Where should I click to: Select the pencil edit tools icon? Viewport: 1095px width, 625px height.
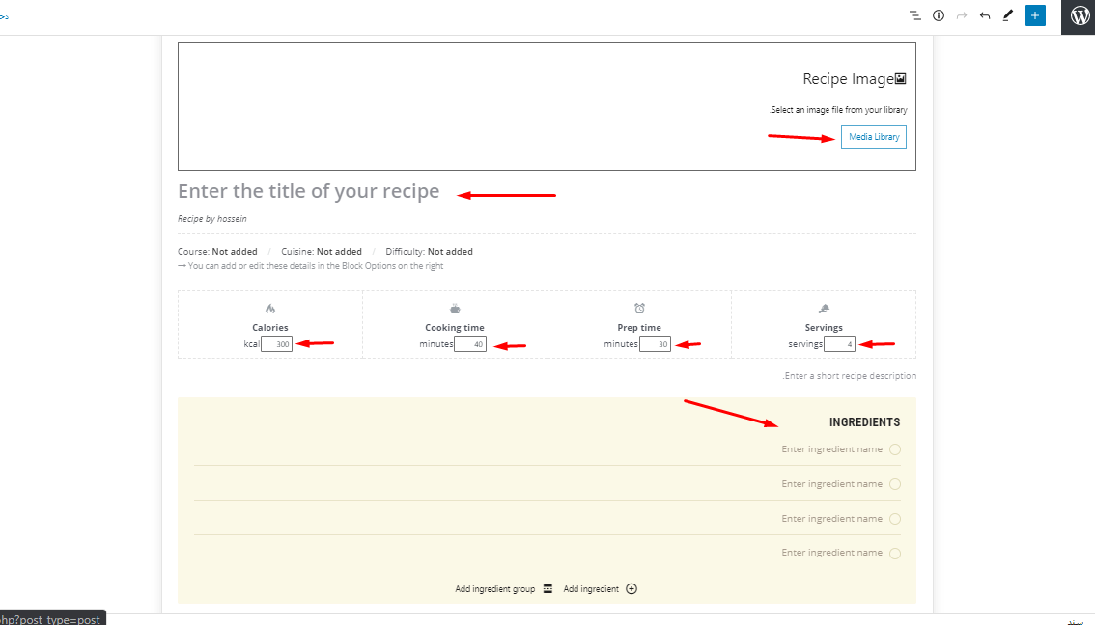tap(1008, 15)
